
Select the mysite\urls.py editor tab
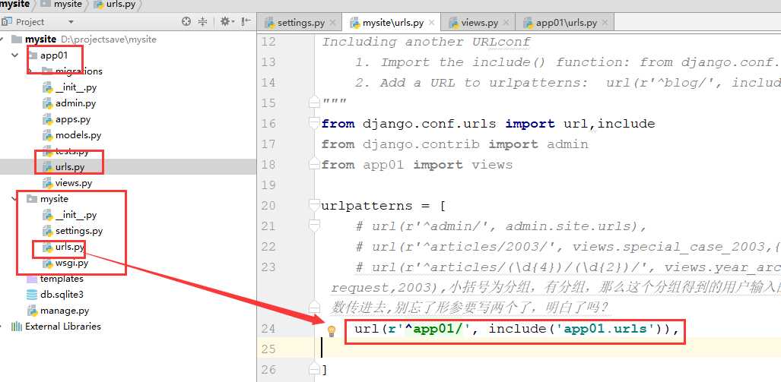click(x=392, y=22)
